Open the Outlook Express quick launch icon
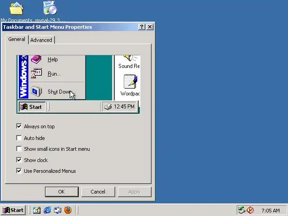 (x=58, y=210)
